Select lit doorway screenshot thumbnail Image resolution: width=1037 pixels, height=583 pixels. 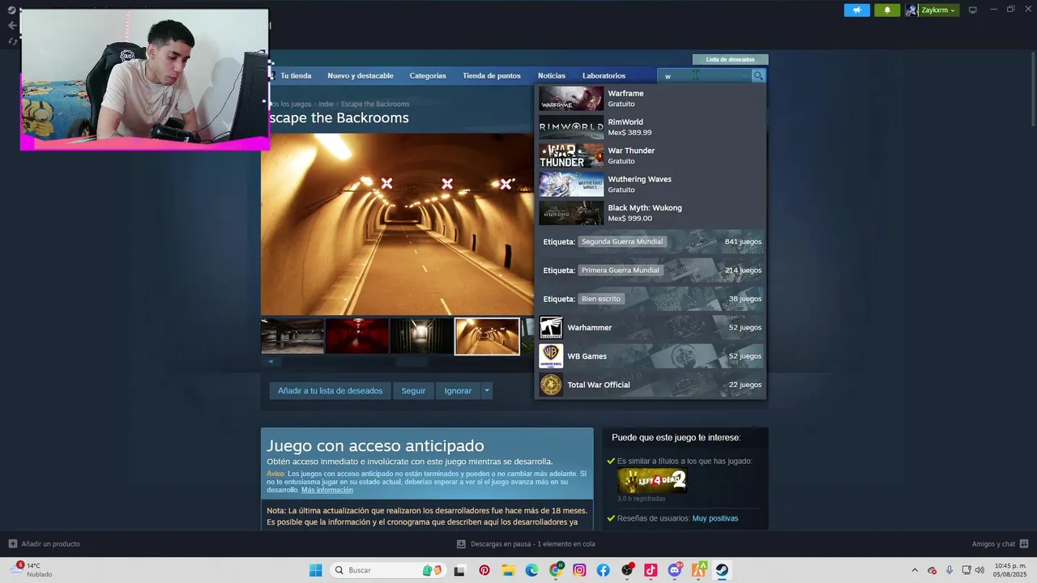tap(422, 336)
